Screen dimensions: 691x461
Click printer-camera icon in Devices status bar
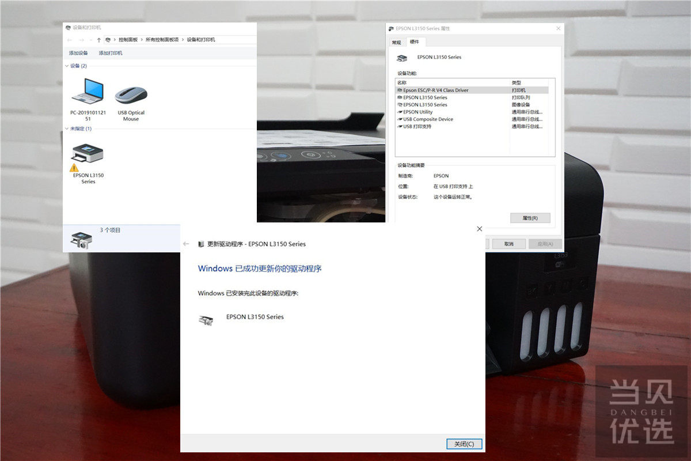click(81, 240)
